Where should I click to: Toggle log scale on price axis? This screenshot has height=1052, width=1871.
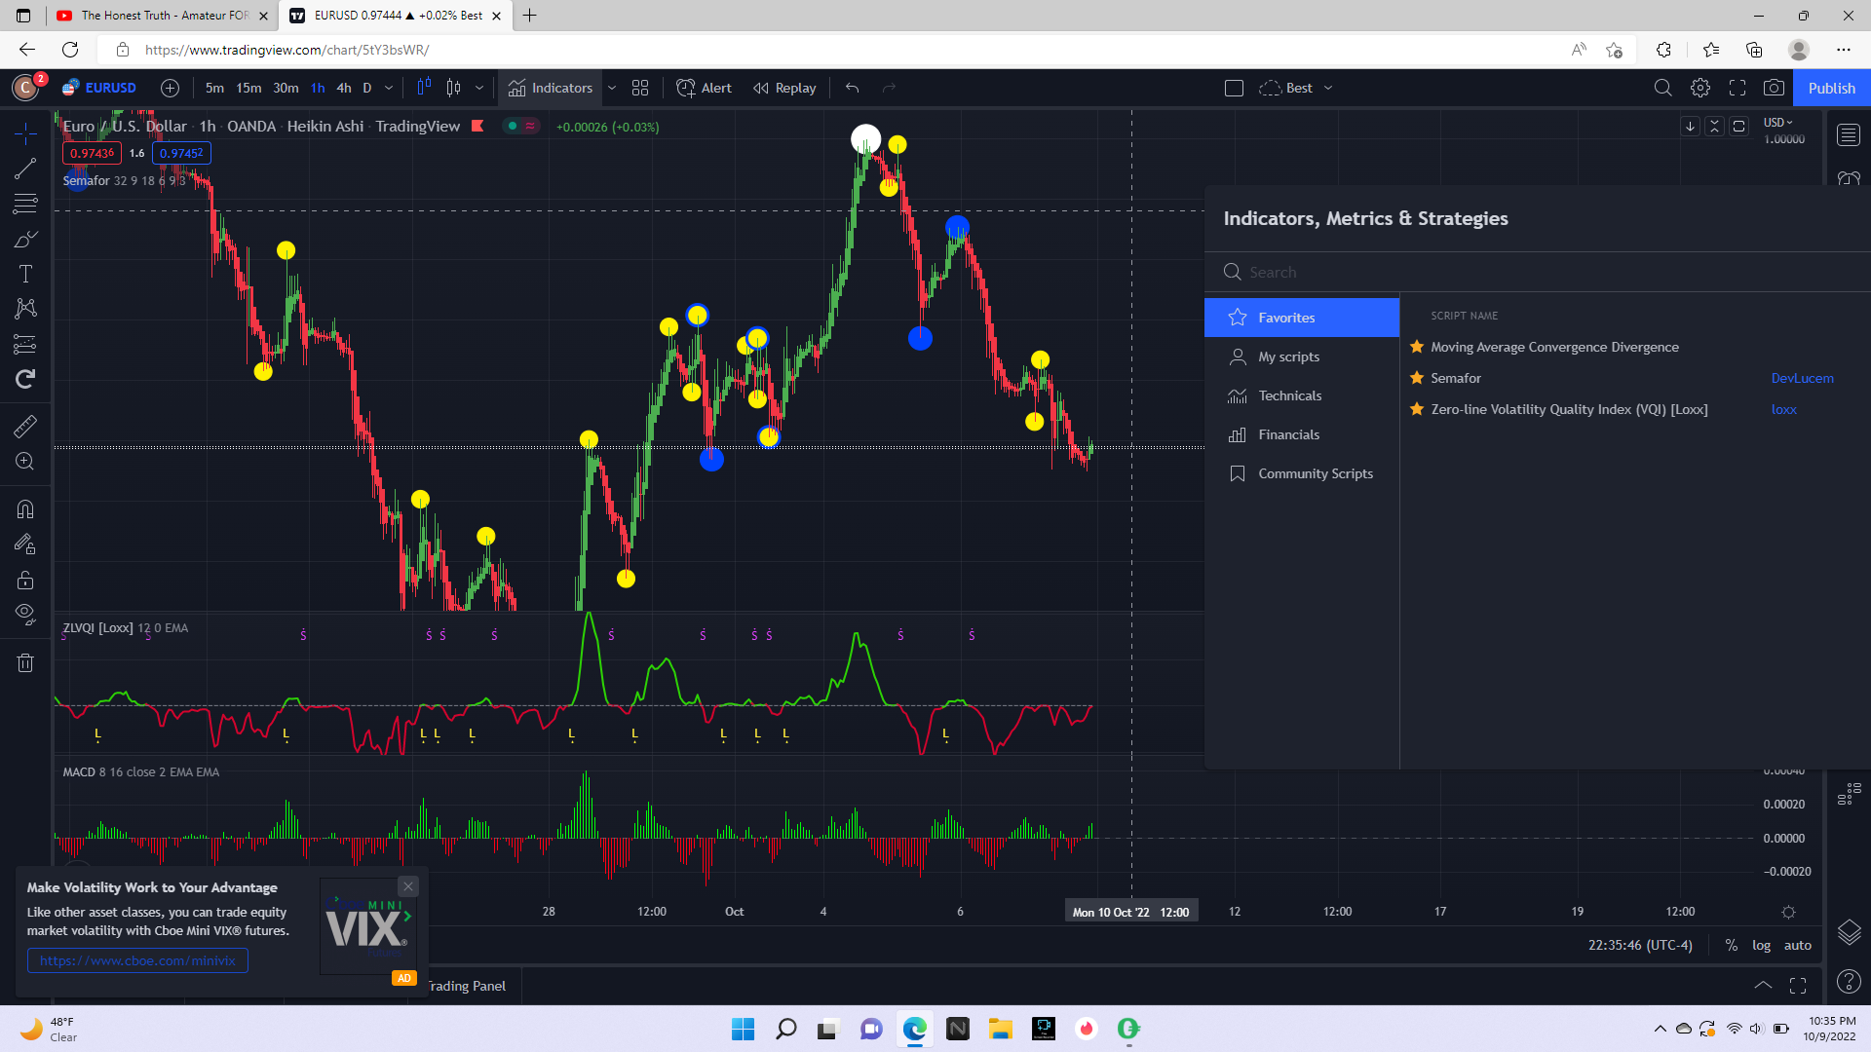[x=1761, y=945]
